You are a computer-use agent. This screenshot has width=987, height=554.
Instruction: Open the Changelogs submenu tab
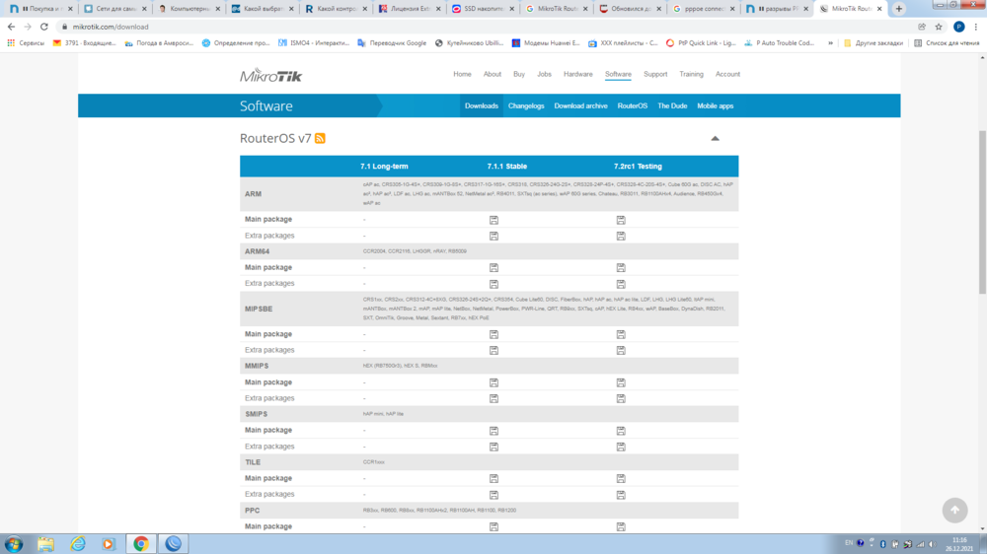[x=526, y=105]
